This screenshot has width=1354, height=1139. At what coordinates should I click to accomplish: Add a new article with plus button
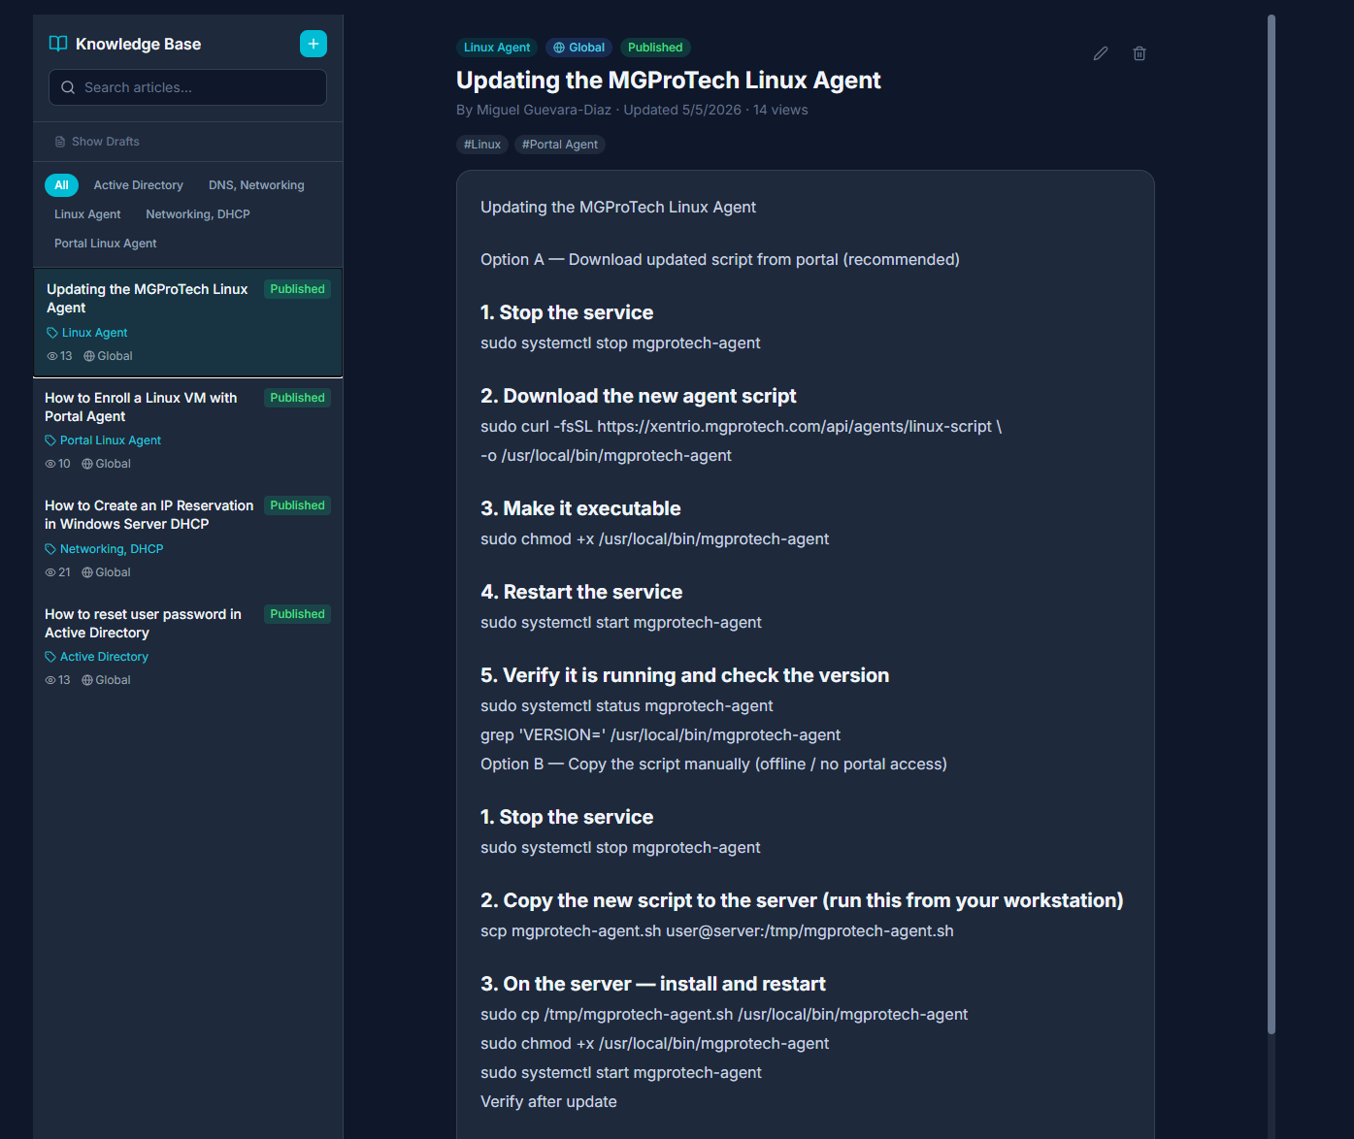pyautogui.click(x=314, y=44)
